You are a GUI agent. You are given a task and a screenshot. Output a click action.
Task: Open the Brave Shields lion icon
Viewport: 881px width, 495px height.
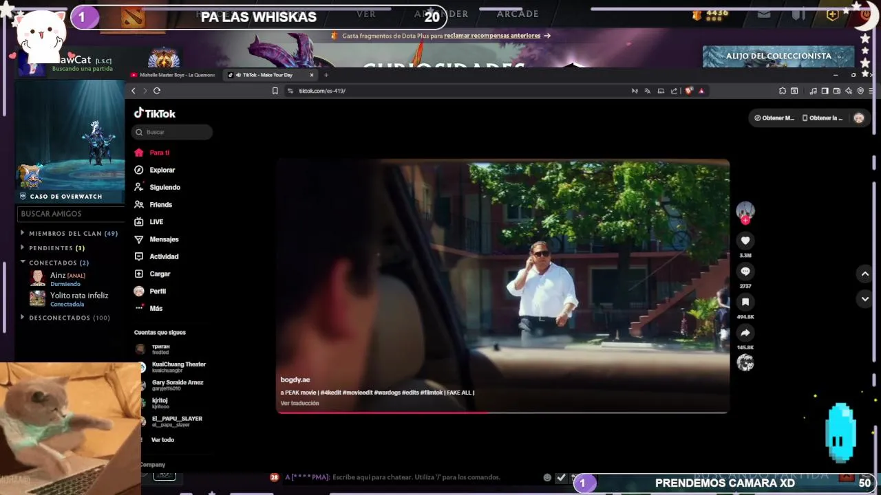(x=689, y=91)
